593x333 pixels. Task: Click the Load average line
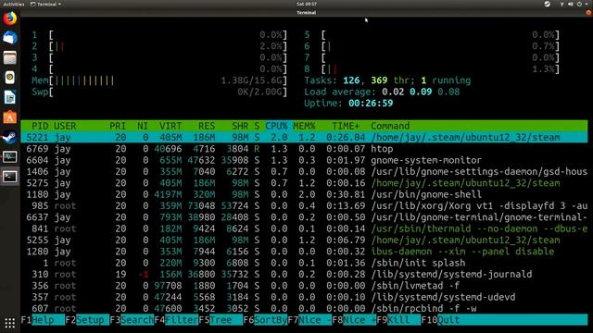pyautogui.click(x=382, y=92)
